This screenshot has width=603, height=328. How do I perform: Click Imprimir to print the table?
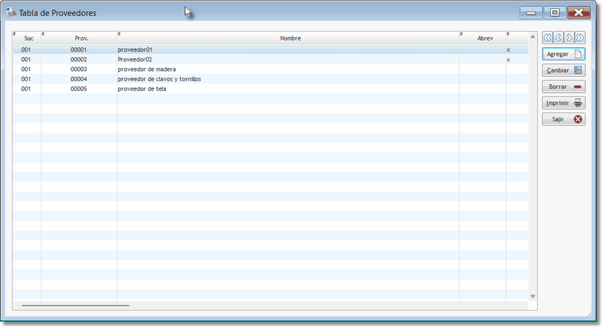point(564,103)
